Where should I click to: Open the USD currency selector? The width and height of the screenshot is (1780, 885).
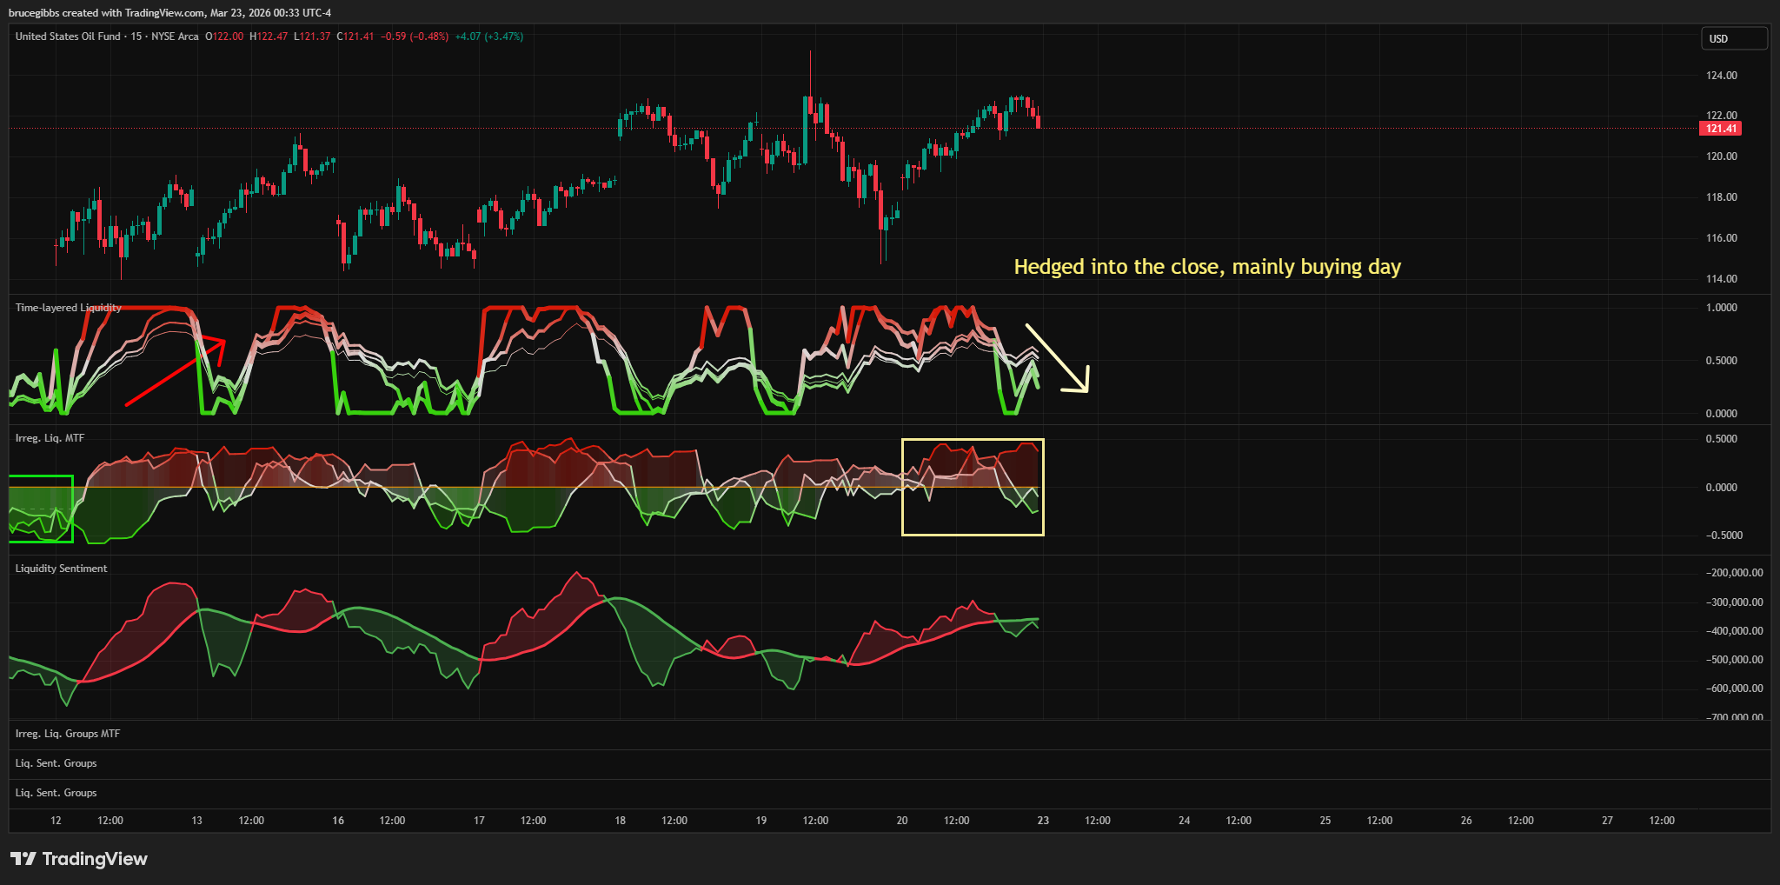tap(1733, 38)
